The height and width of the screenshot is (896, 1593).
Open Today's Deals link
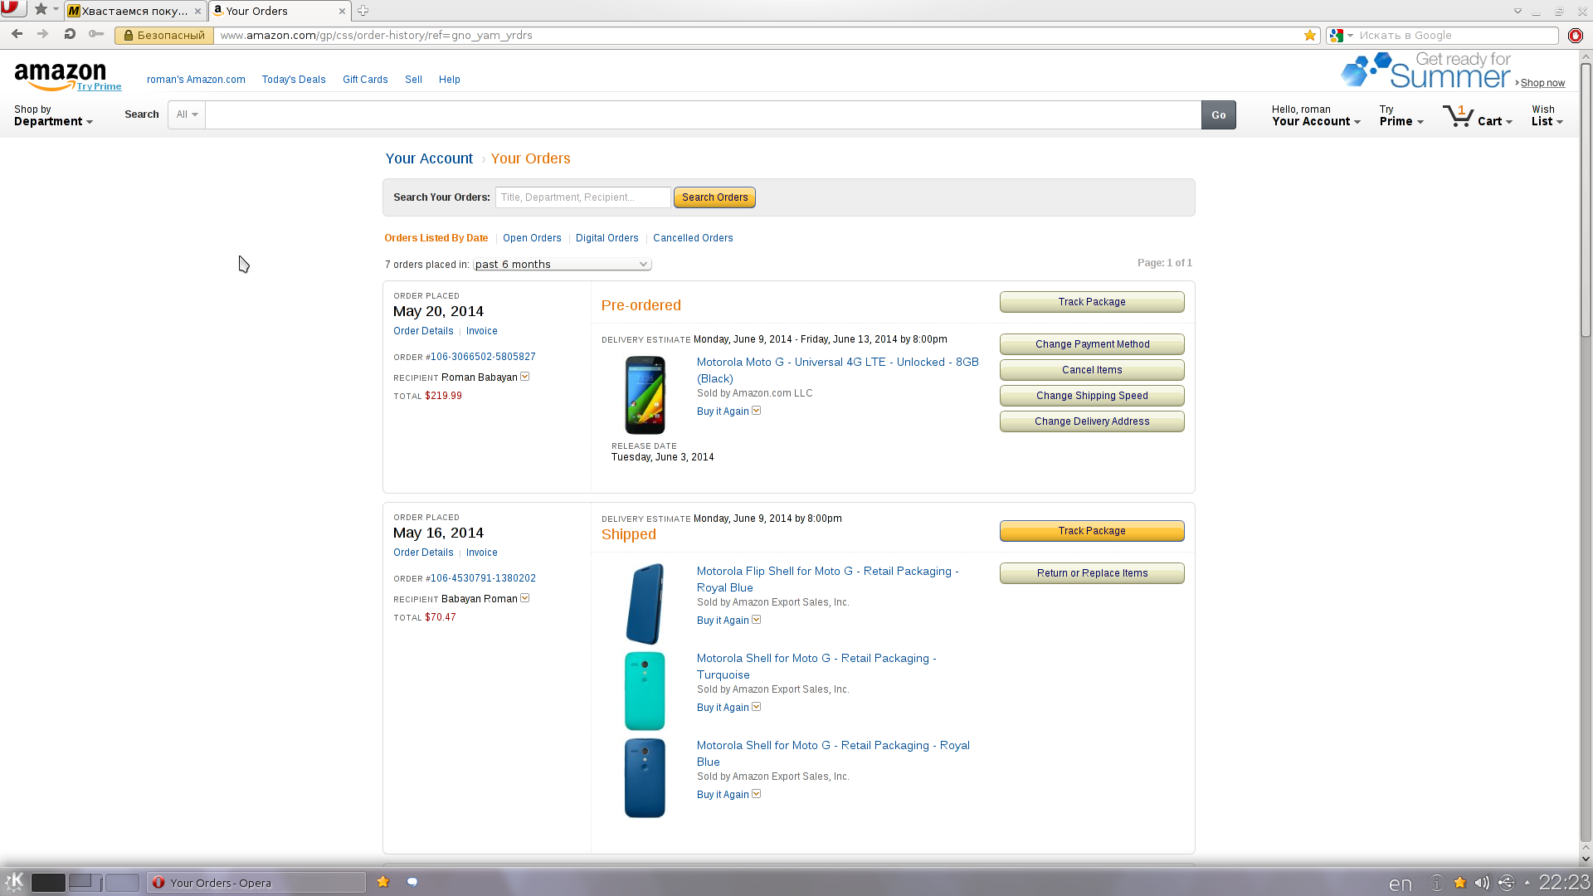(x=294, y=80)
